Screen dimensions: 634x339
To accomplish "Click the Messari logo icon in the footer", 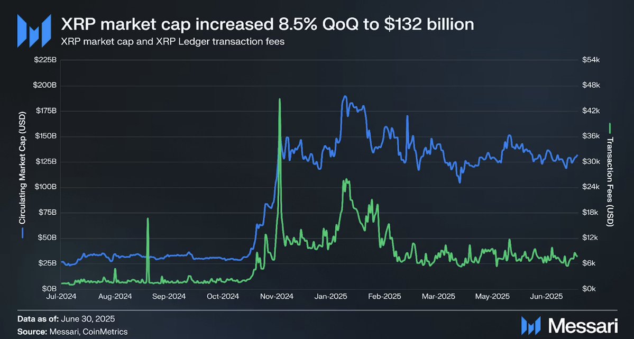I will [x=531, y=325].
